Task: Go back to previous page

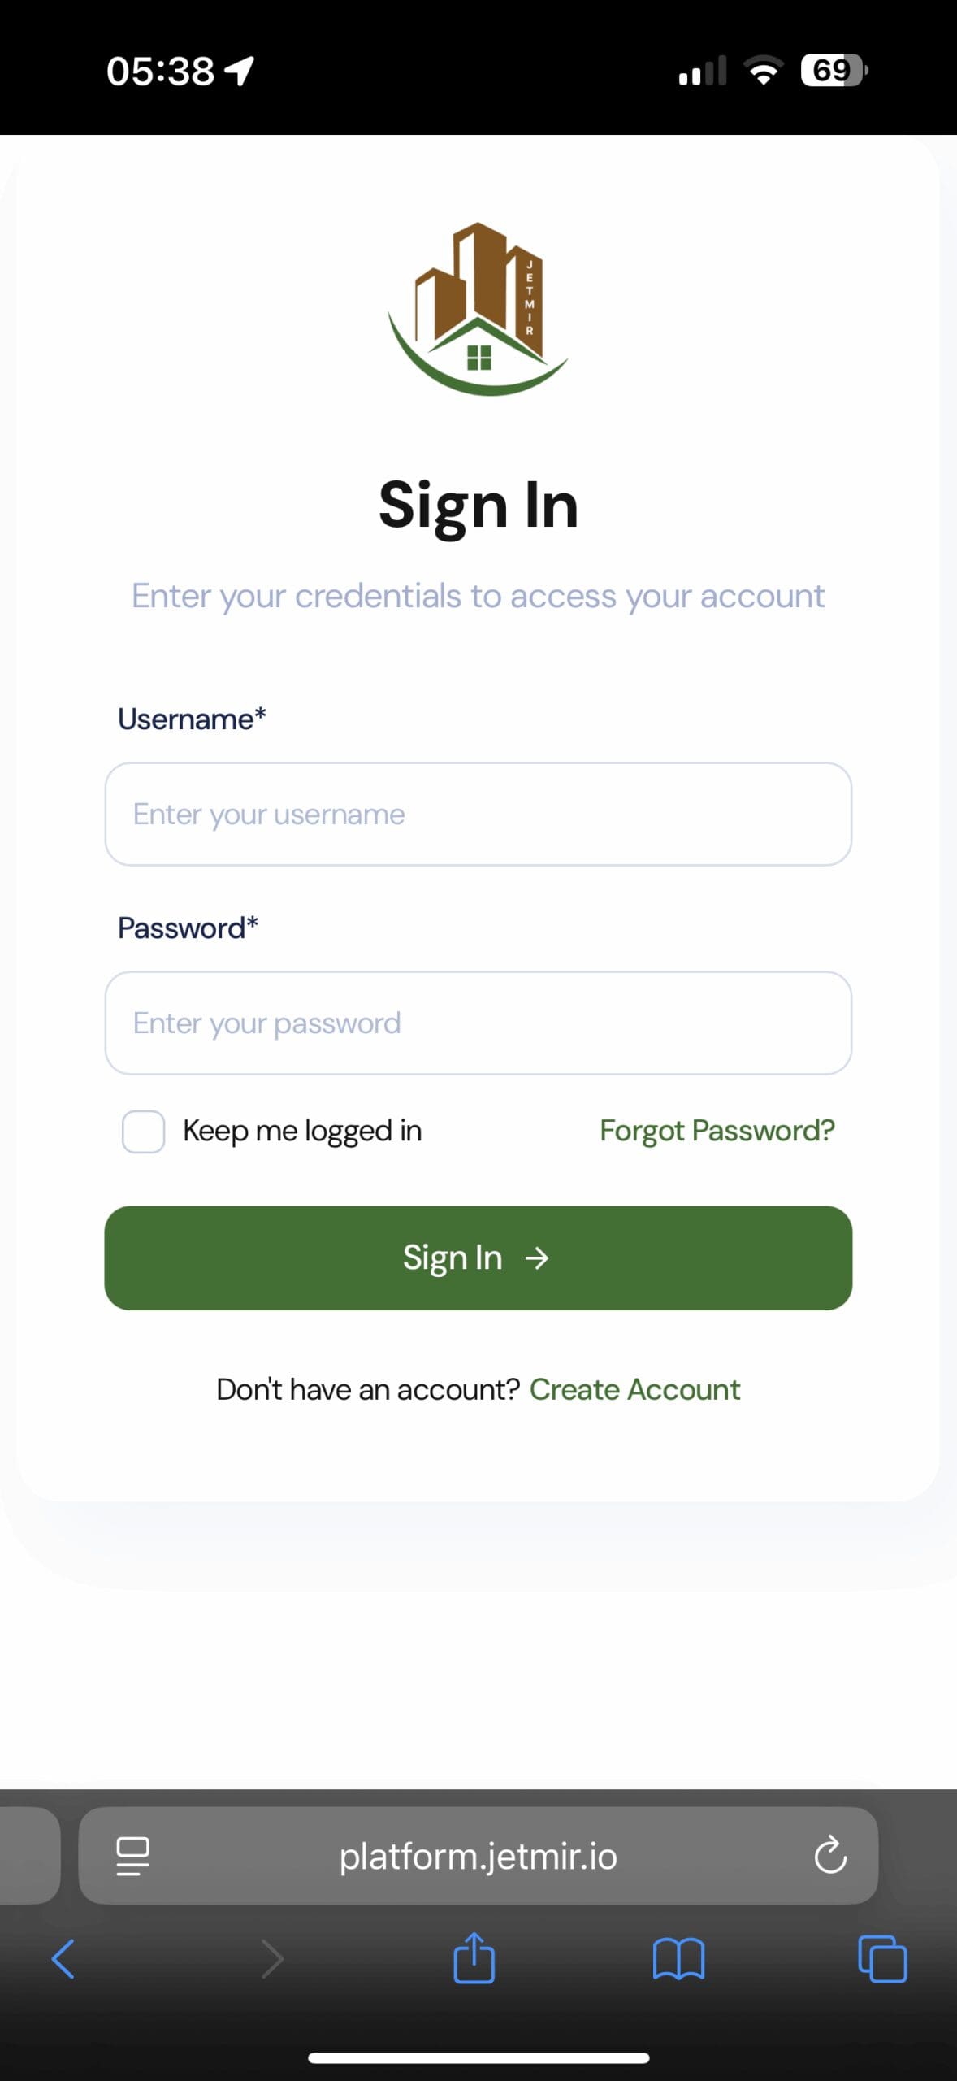Action: click(63, 1958)
